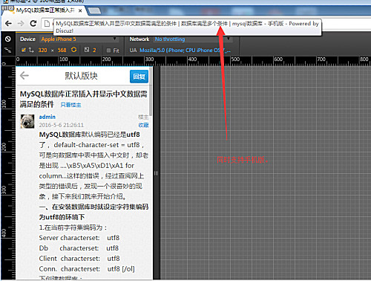Image resolution: width=371 pixels, height=281 pixels.
Task: Open the Apple iPhone 5 device dropdown
Action: pyautogui.click(x=79, y=39)
